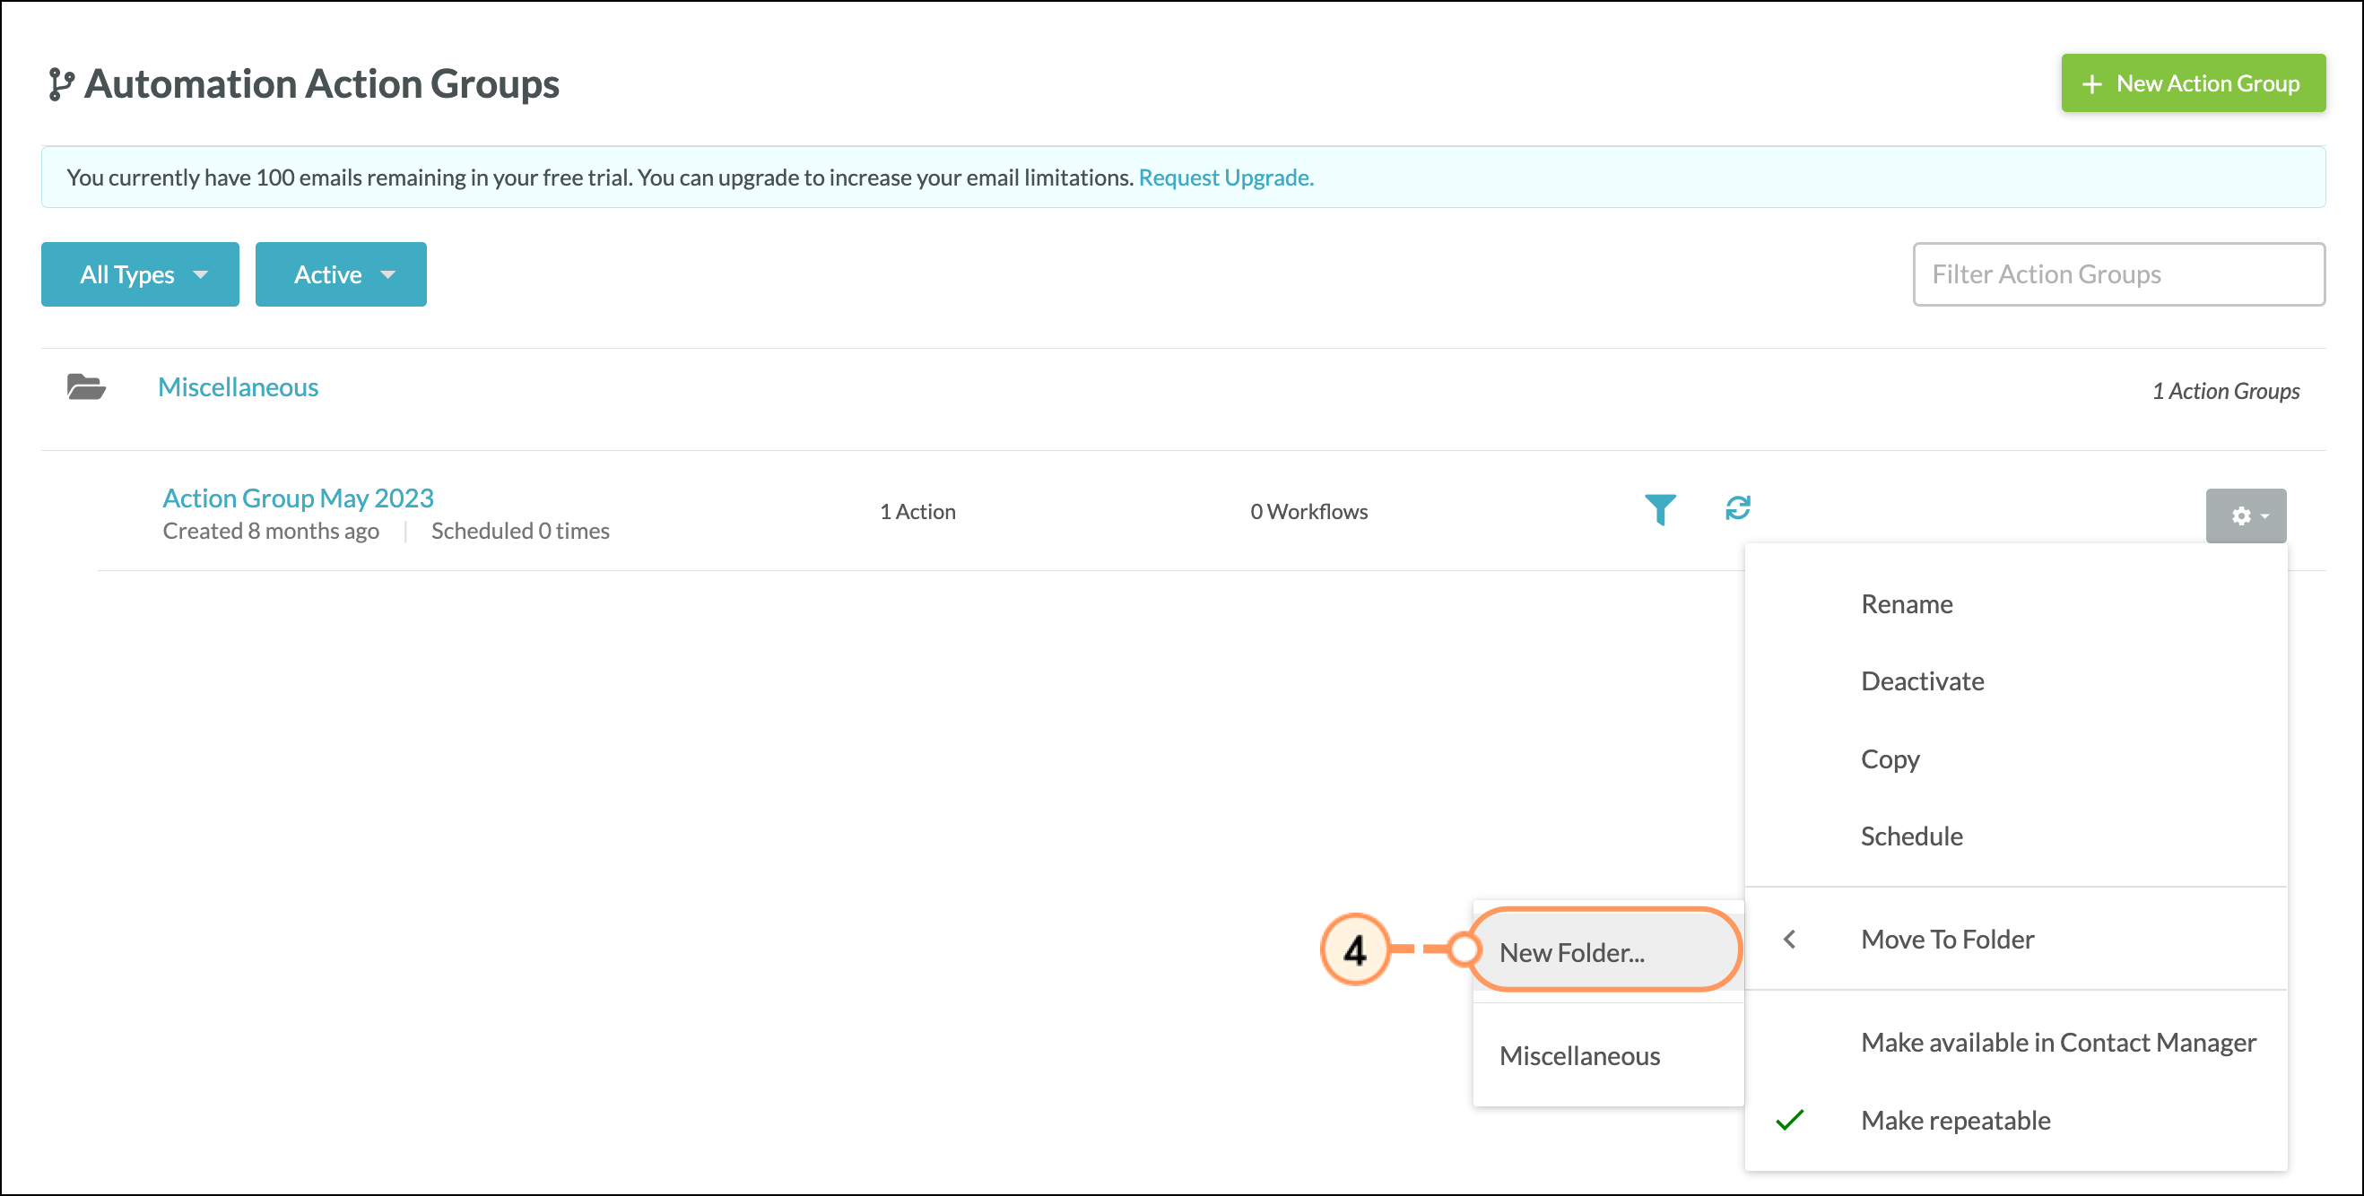Toggle the Make repeatable option
Image resolution: width=2364 pixels, height=1196 pixels.
click(x=2015, y=1121)
